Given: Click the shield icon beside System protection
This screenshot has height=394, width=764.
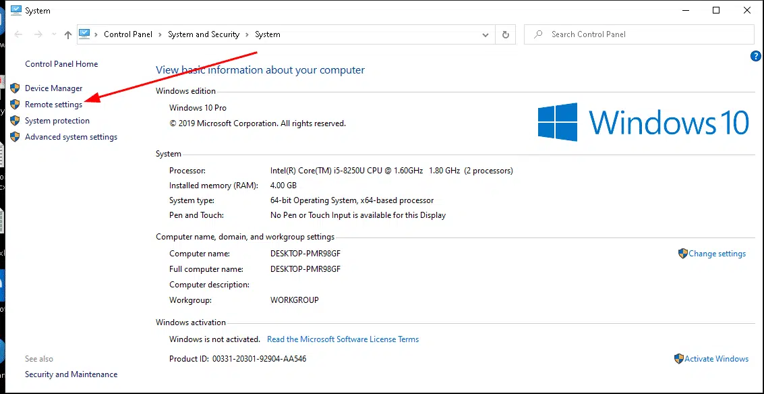Looking at the screenshot, I should coord(15,121).
